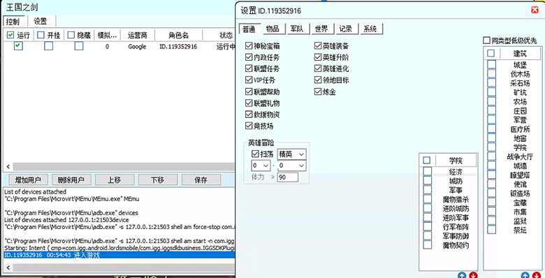Toggle the 联盟任务 checkbox
Viewport: 545px width, 278px height.
(249, 69)
